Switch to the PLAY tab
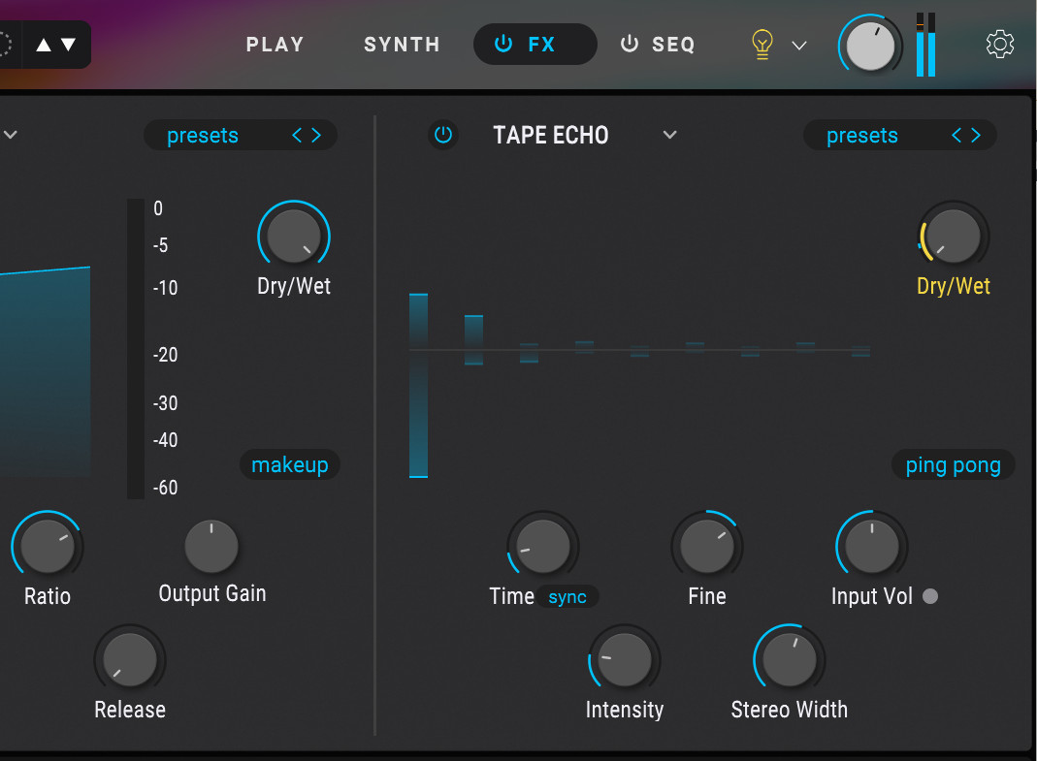The height and width of the screenshot is (761, 1037). pos(275,45)
